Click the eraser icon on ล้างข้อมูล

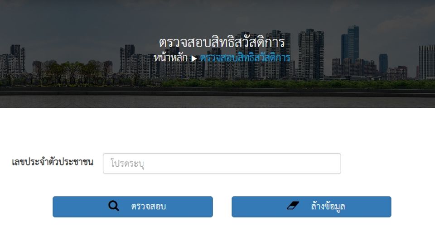(x=293, y=206)
